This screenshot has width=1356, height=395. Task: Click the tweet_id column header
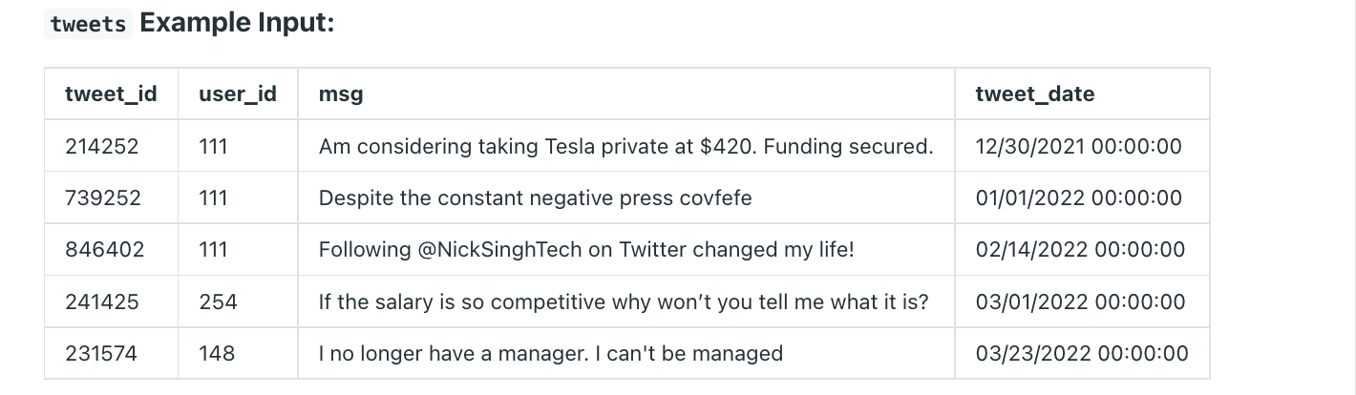(x=111, y=94)
